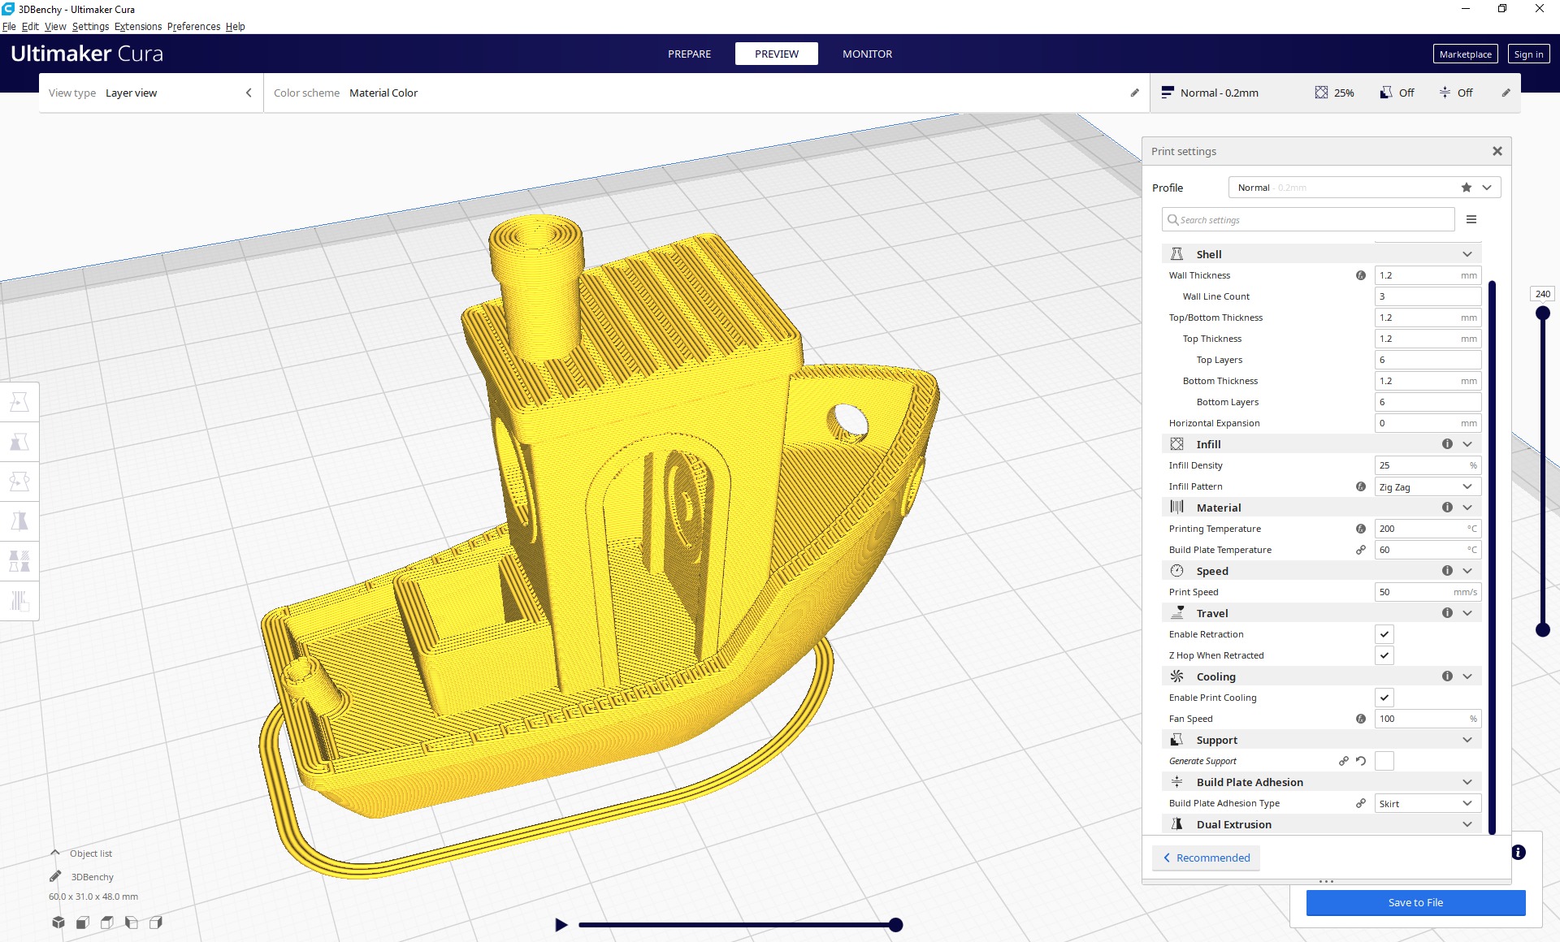1560x942 pixels.
Task: Click revert arrow next to Generate Support
Action: [x=1361, y=761]
